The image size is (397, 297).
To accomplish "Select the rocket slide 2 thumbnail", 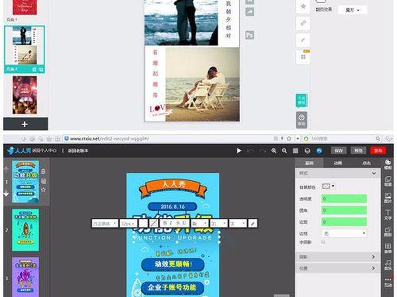I will 26,230.
